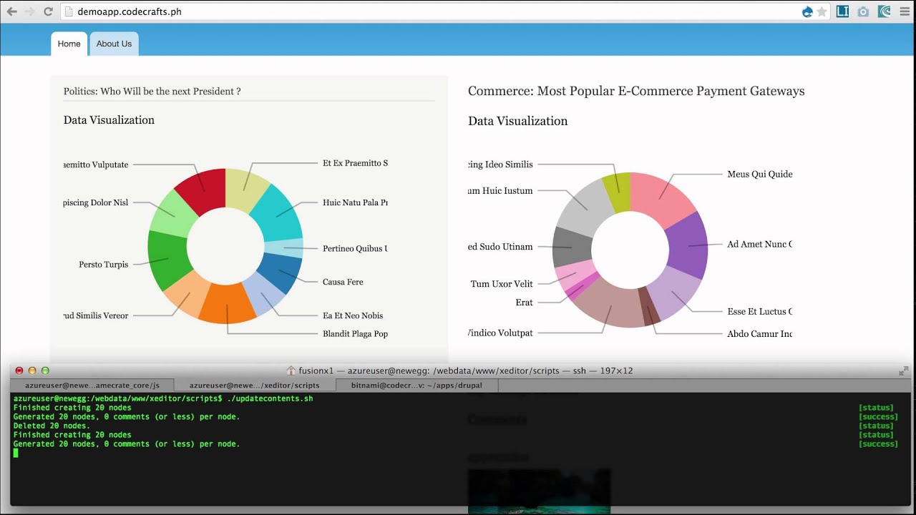Image resolution: width=916 pixels, height=515 pixels.
Task: Select terminal tab ending amecrate_core/js
Action: [92, 385]
